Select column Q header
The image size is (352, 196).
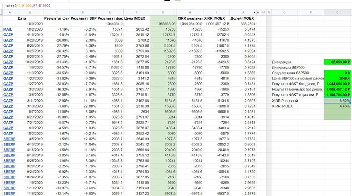point(337,13)
